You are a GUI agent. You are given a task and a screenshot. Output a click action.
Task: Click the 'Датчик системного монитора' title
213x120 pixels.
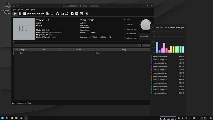pos(168,28)
